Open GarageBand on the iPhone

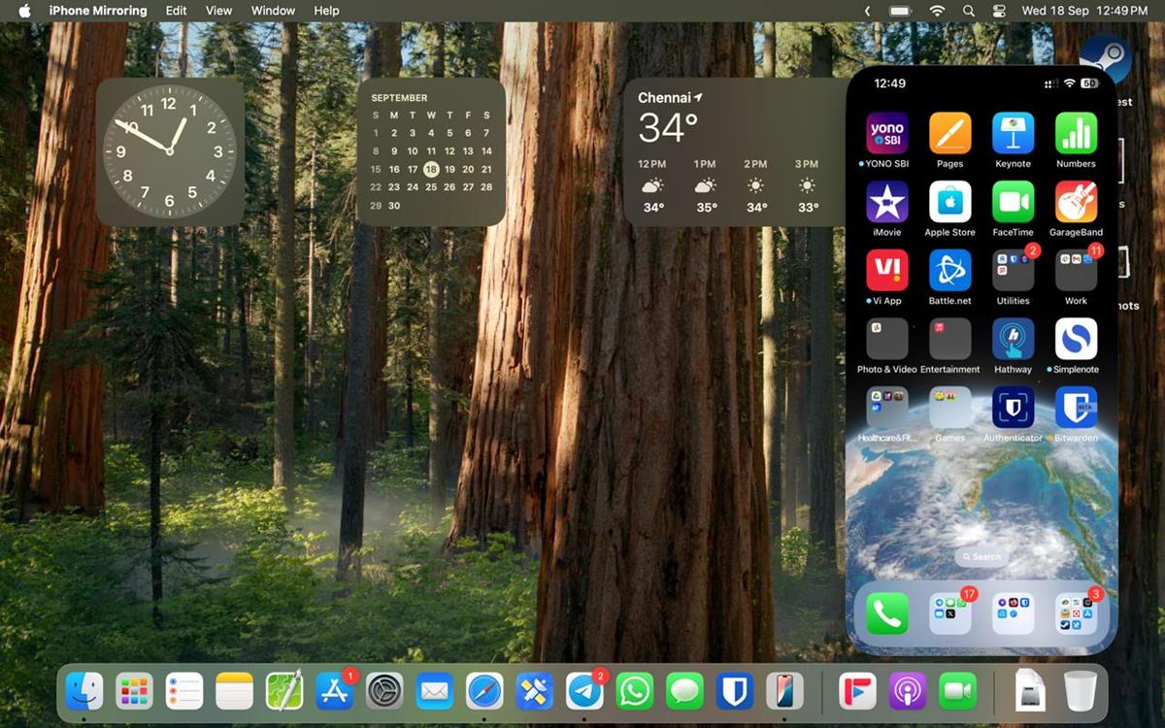pyautogui.click(x=1076, y=202)
